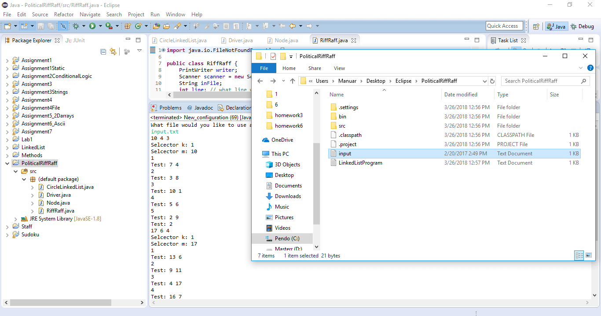Select the LinkedListProgram text file
The height and width of the screenshot is (316, 601).
click(360, 163)
